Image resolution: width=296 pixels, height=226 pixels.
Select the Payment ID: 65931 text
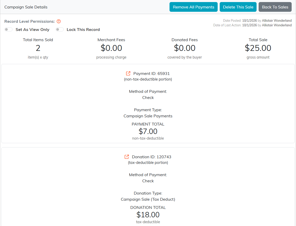coord(151,74)
